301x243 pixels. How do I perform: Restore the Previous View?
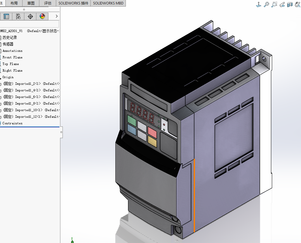(x=282, y=4)
